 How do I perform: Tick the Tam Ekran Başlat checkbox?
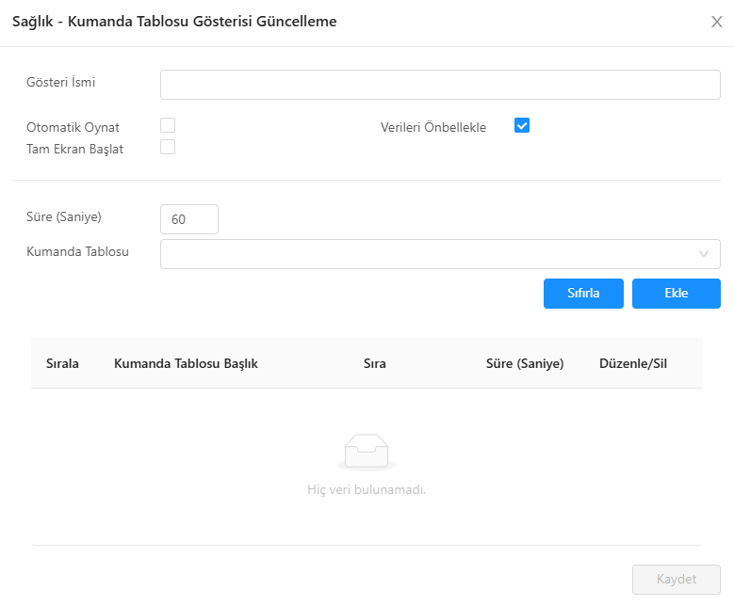[168, 147]
